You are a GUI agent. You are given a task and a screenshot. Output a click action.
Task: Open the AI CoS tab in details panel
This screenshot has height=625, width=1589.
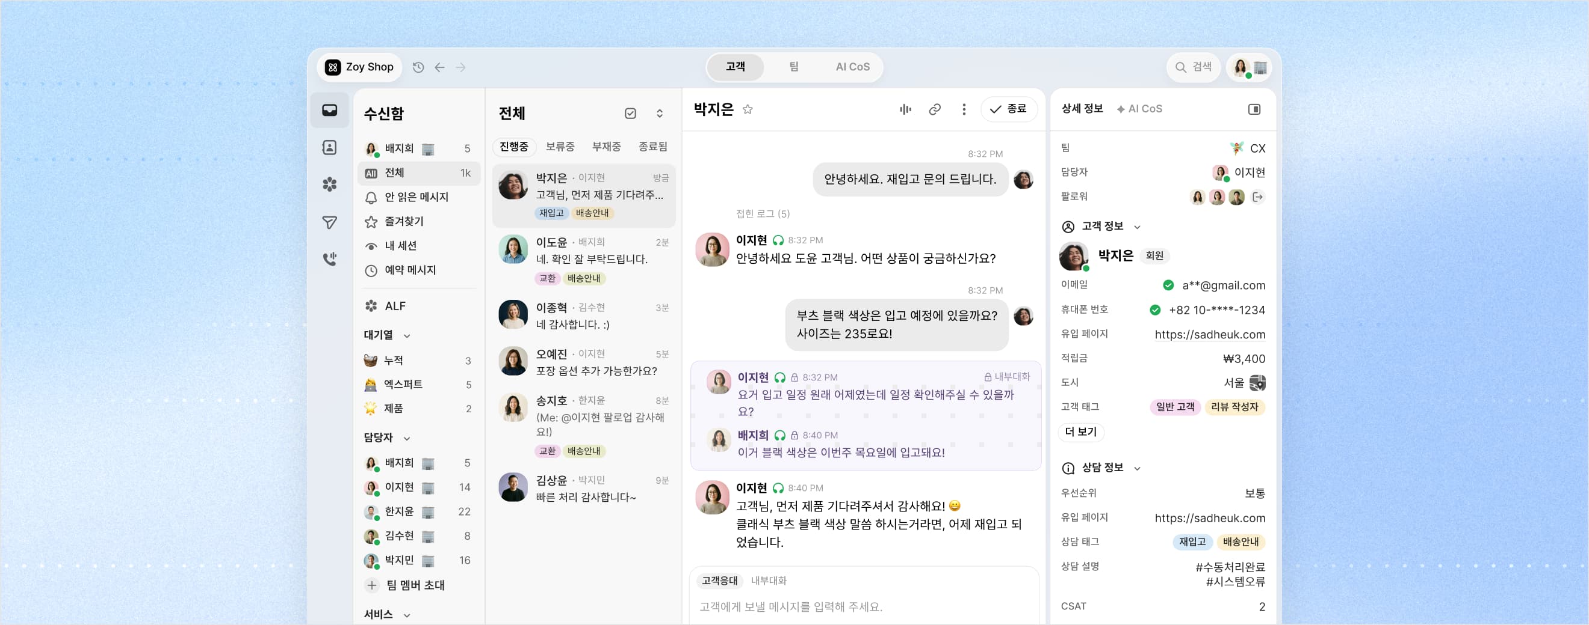point(1139,109)
